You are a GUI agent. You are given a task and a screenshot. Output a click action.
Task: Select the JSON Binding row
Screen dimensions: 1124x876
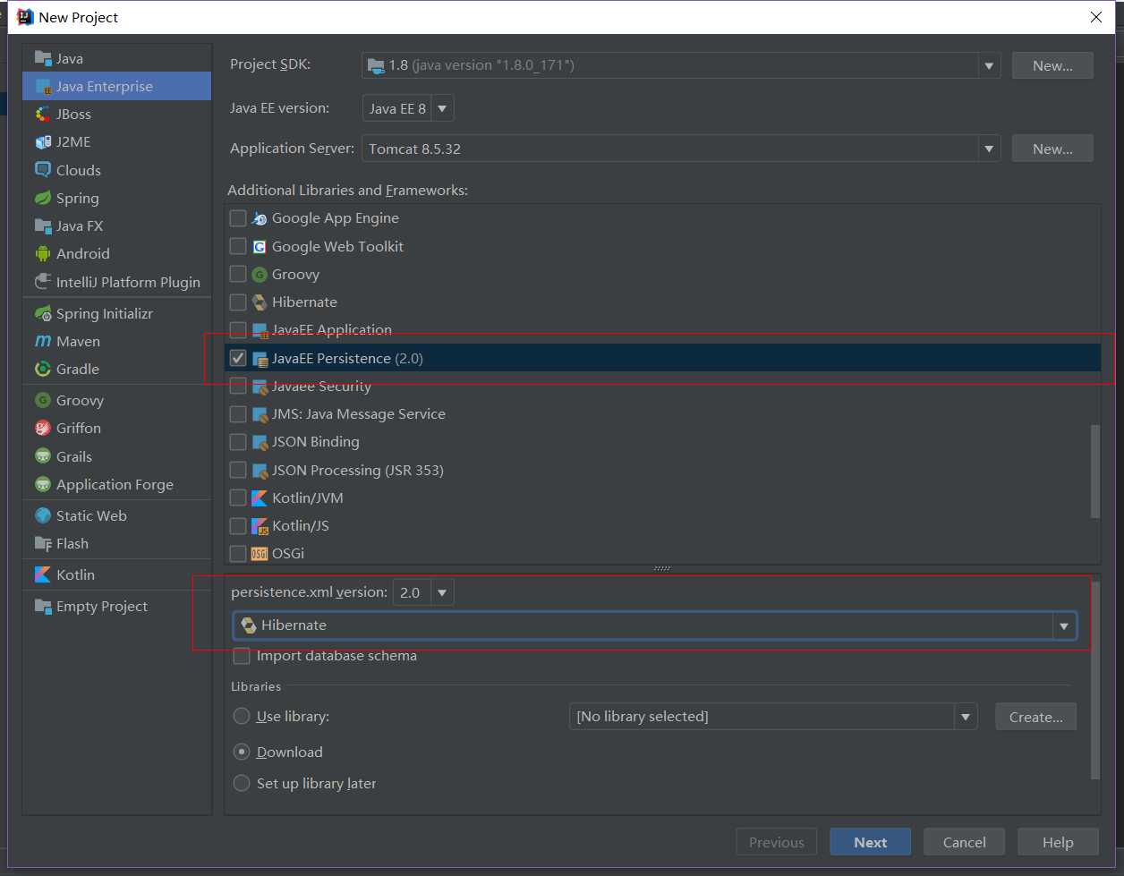pos(662,442)
